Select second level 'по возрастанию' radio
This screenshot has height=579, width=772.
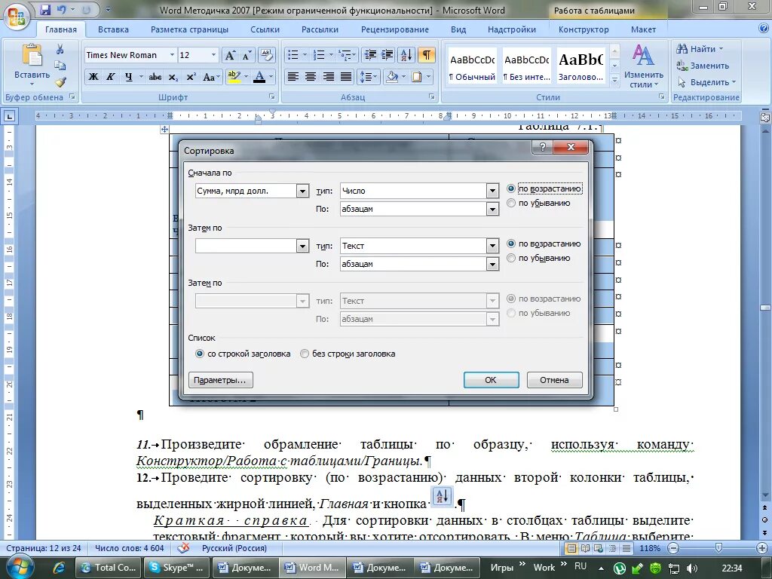click(x=511, y=244)
